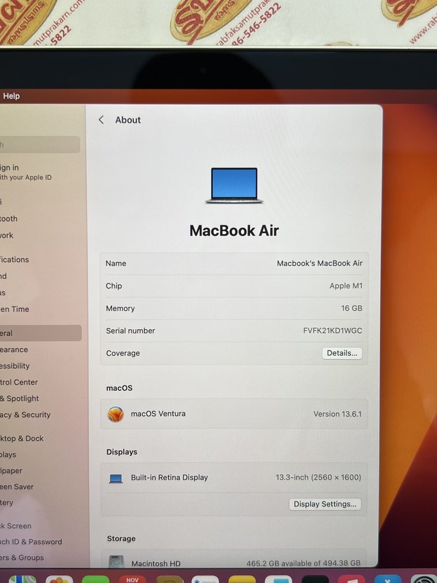
Task: Open the Calendar NOV icon in Dock
Action: [x=132, y=579]
